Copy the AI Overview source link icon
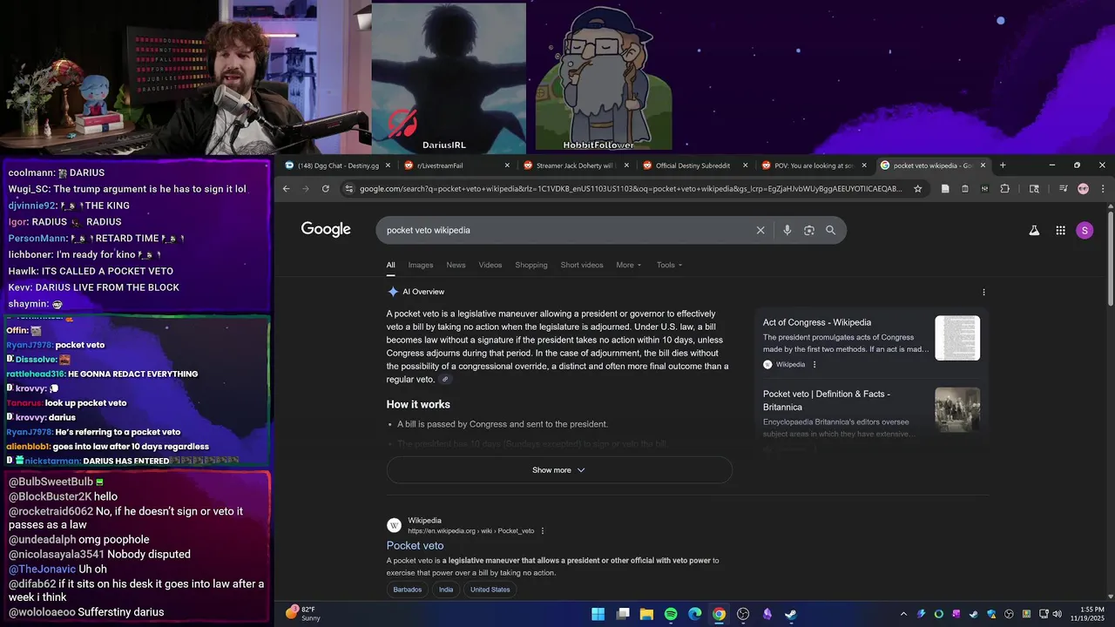Image resolution: width=1115 pixels, height=627 pixels. click(x=445, y=380)
